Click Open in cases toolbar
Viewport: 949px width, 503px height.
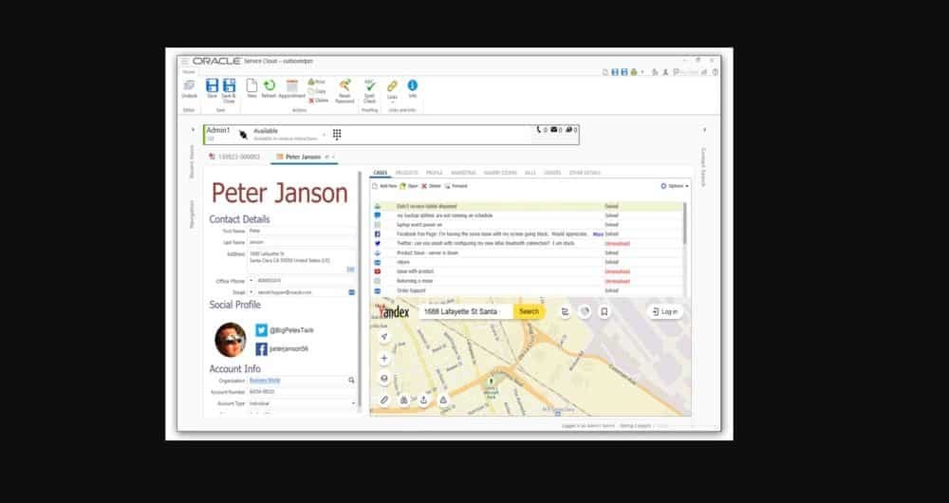point(409,186)
